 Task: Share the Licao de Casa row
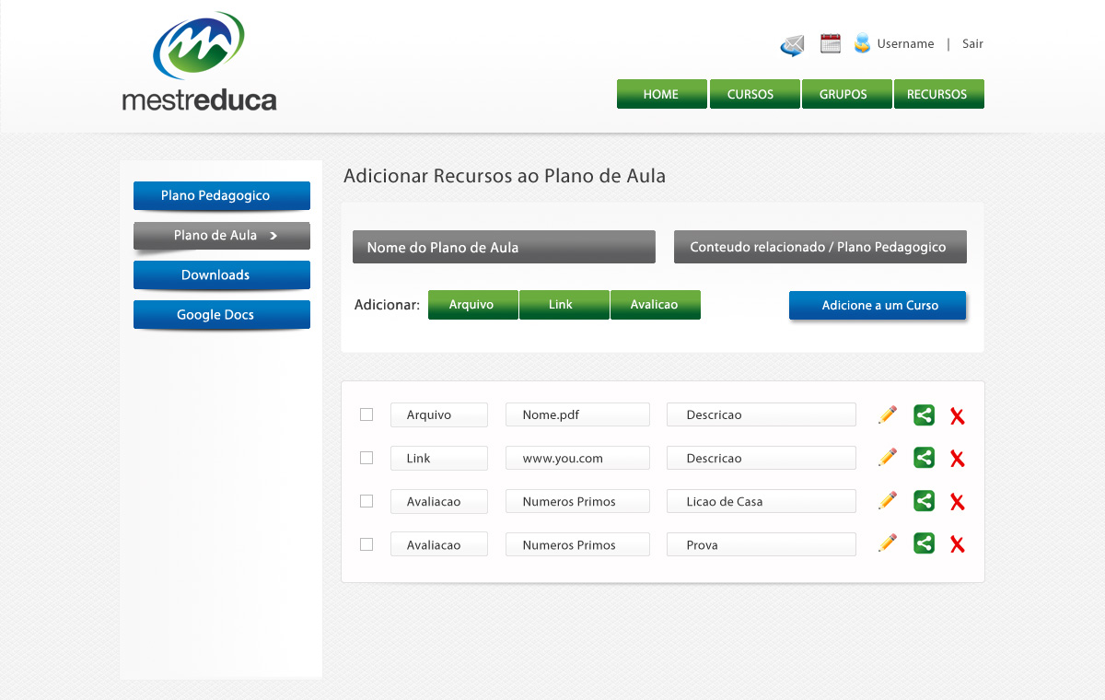click(x=924, y=501)
